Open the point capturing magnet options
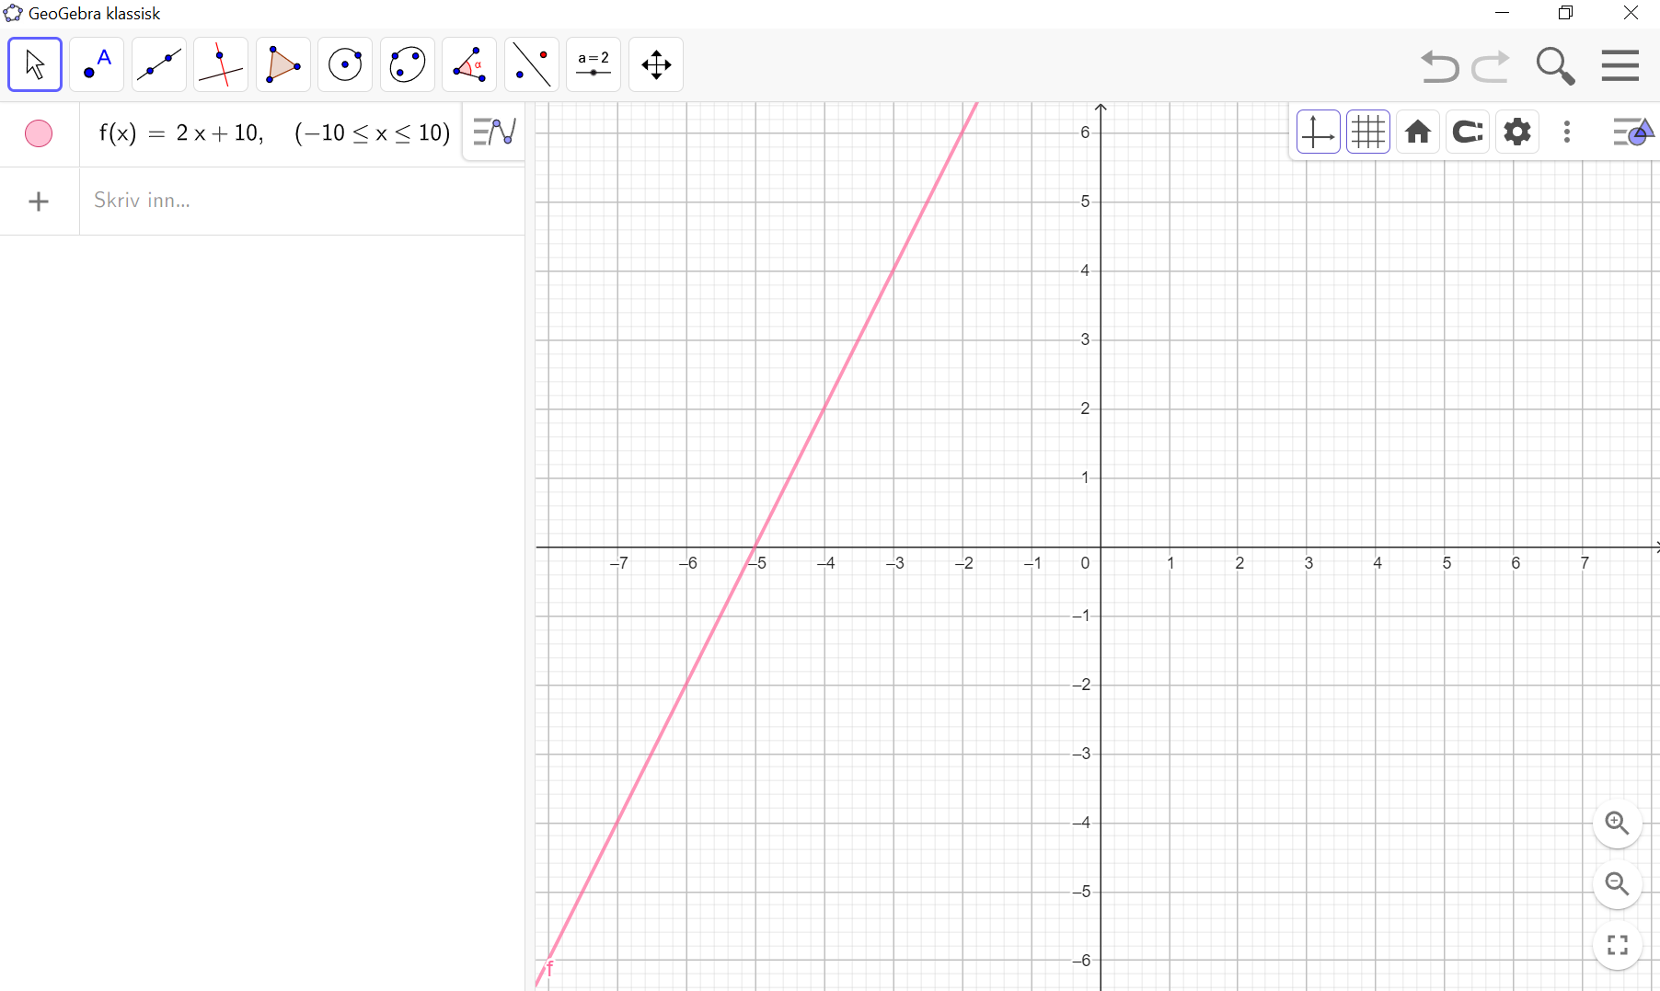The image size is (1660, 991). pyautogui.click(x=1467, y=132)
